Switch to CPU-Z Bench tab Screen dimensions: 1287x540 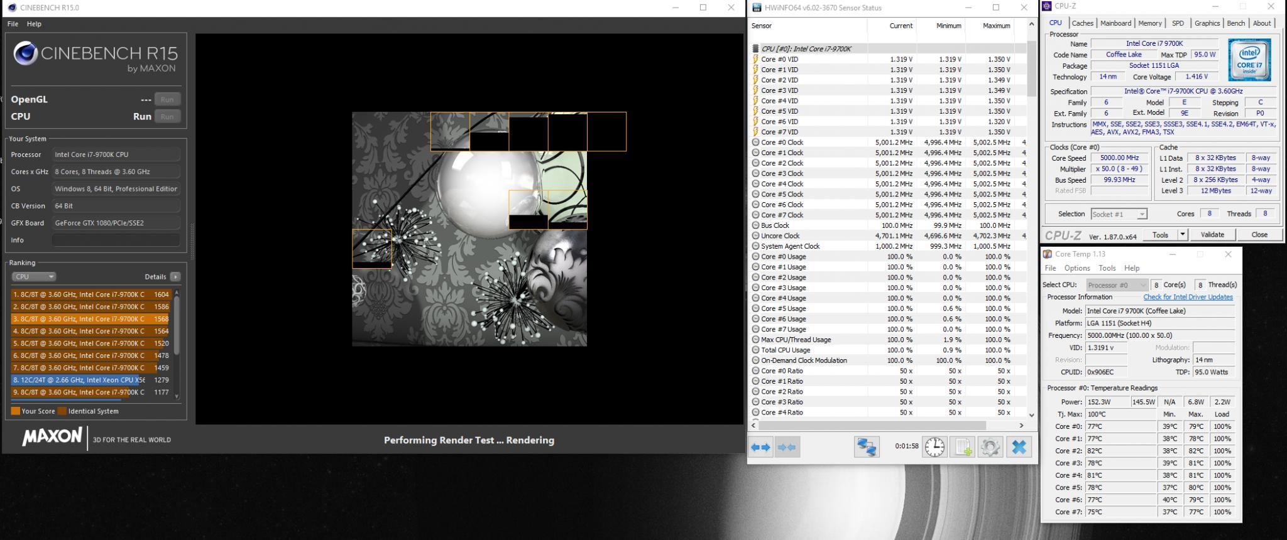click(1235, 23)
